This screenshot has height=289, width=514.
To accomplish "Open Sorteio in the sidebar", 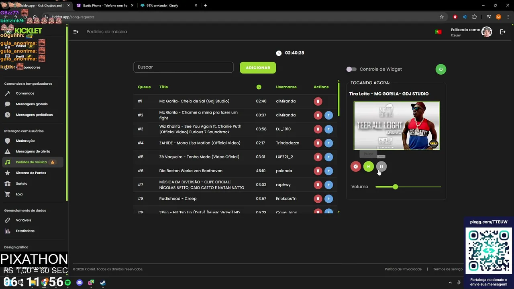I will click(x=22, y=183).
